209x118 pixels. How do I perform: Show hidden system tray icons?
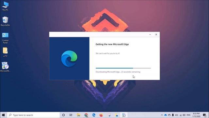pos(162,115)
